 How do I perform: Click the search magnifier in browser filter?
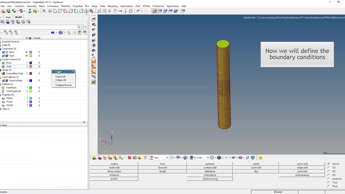(79, 27)
